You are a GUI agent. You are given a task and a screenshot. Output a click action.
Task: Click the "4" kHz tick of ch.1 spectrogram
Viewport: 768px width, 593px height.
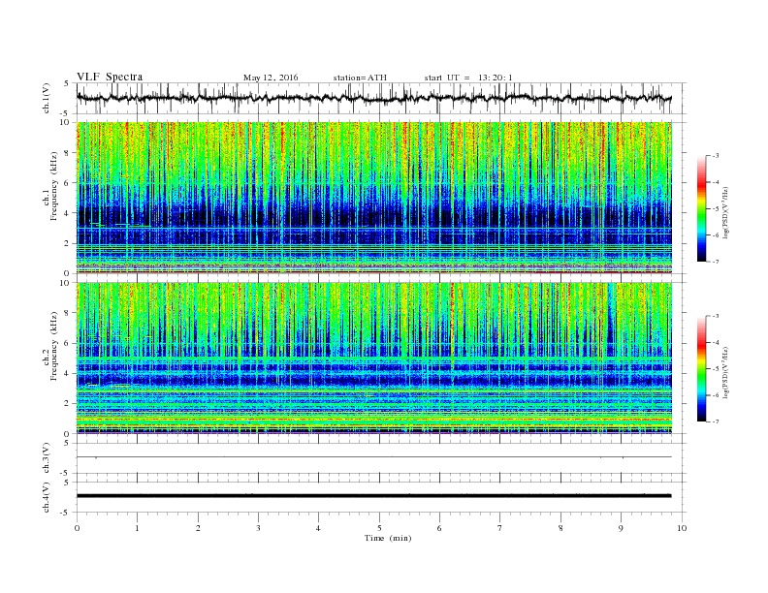click(x=67, y=213)
